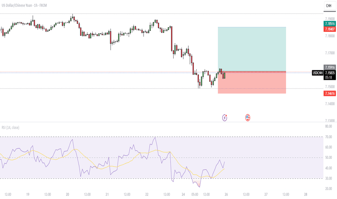Viewport: 337px width, 199px height.
Task: Click the US flag economic event icon
Action: pyautogui.click(x=248, y=118)
